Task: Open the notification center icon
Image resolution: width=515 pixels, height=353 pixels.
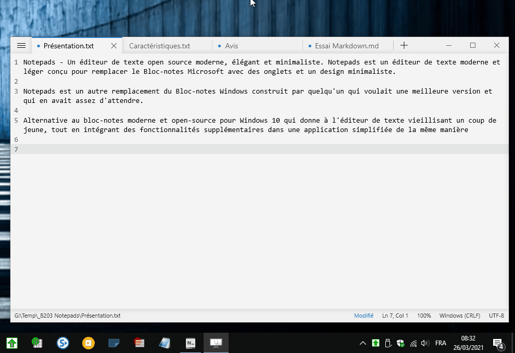Action: tap(498, 344)
